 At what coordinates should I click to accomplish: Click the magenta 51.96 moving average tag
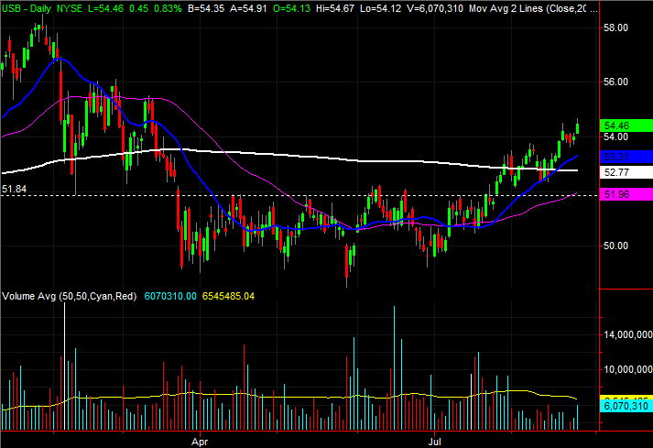(626, 194)
